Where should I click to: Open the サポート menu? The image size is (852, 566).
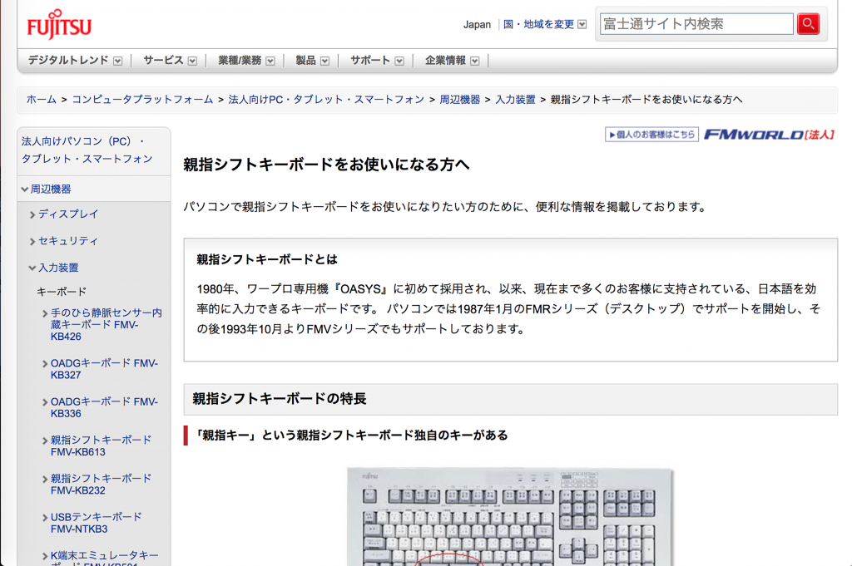point(377,60)
